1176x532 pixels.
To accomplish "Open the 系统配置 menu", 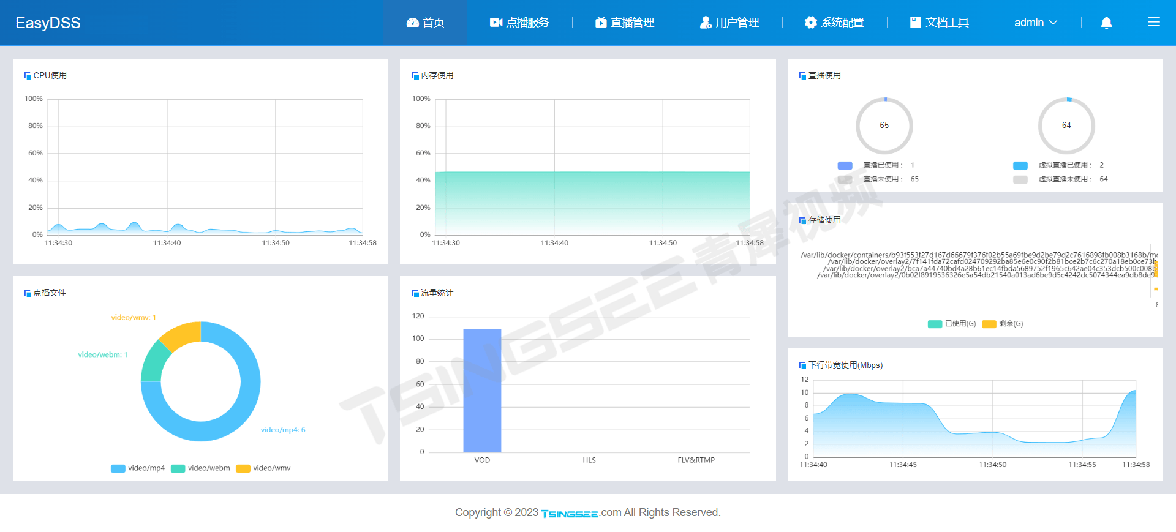I will (x=834, y=23).
